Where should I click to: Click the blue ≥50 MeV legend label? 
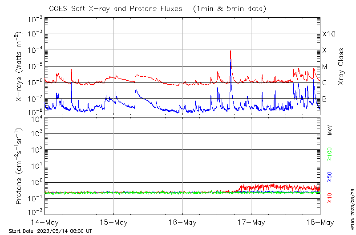(330, 176)
